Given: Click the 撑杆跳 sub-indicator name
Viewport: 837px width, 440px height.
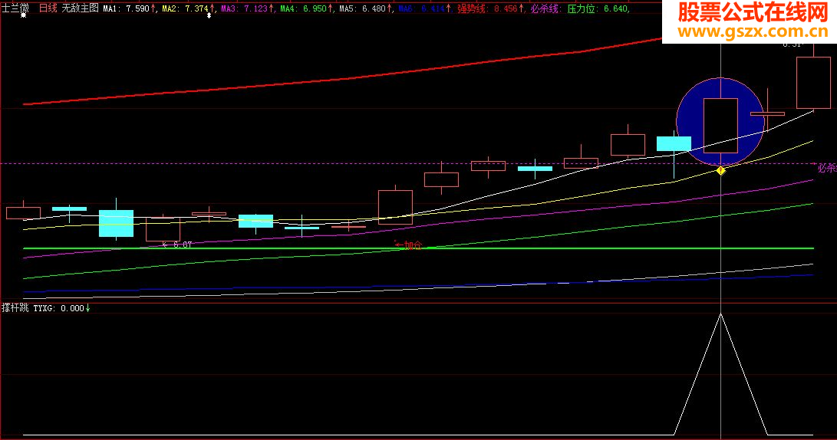Looking at the screenshot, I should pyautogui.click(x=15, y=307).
